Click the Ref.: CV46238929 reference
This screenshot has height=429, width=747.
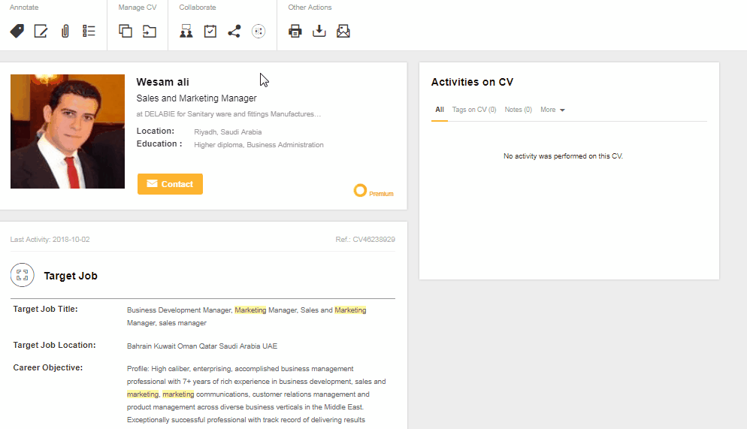[x=365, y=240]
